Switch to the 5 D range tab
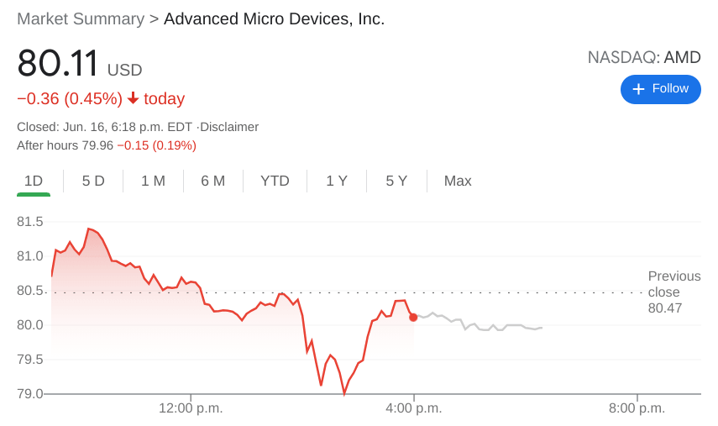 [x=93, y=181]
